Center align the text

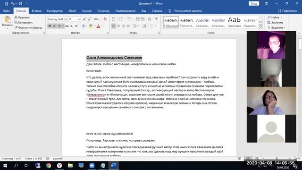click(118, 26)
